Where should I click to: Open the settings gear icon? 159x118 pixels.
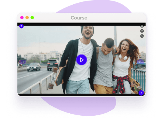pos(142,26)
